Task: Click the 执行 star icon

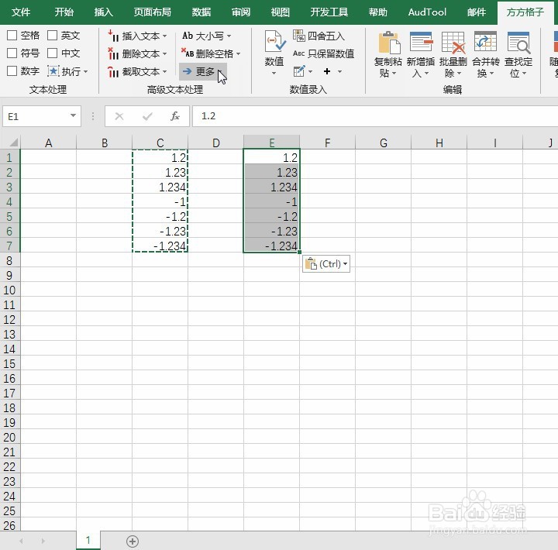Action: coord(53,71)
